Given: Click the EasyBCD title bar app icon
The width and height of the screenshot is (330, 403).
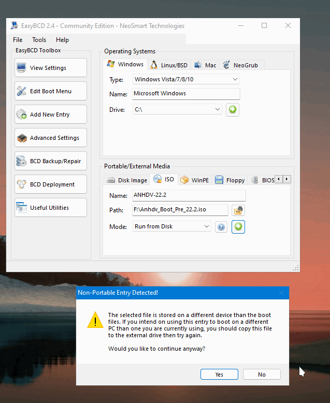Looking at the screenshot, I should pyautogui.click(x=15, y=26).
